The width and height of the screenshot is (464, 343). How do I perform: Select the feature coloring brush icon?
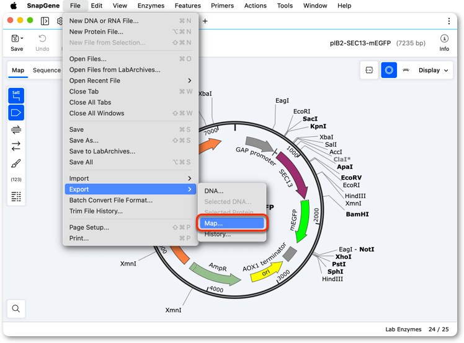[16, 163]
